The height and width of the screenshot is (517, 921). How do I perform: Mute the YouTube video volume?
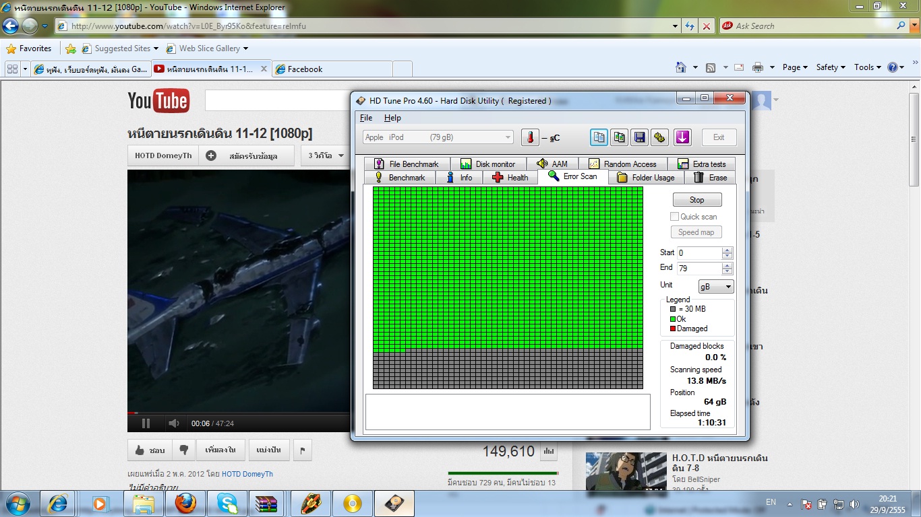[173, 423]
